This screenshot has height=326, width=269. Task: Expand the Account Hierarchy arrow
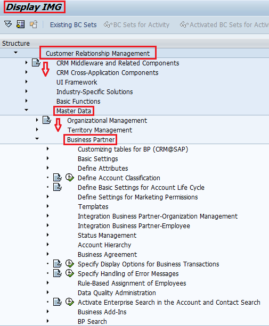pos(48,244)
